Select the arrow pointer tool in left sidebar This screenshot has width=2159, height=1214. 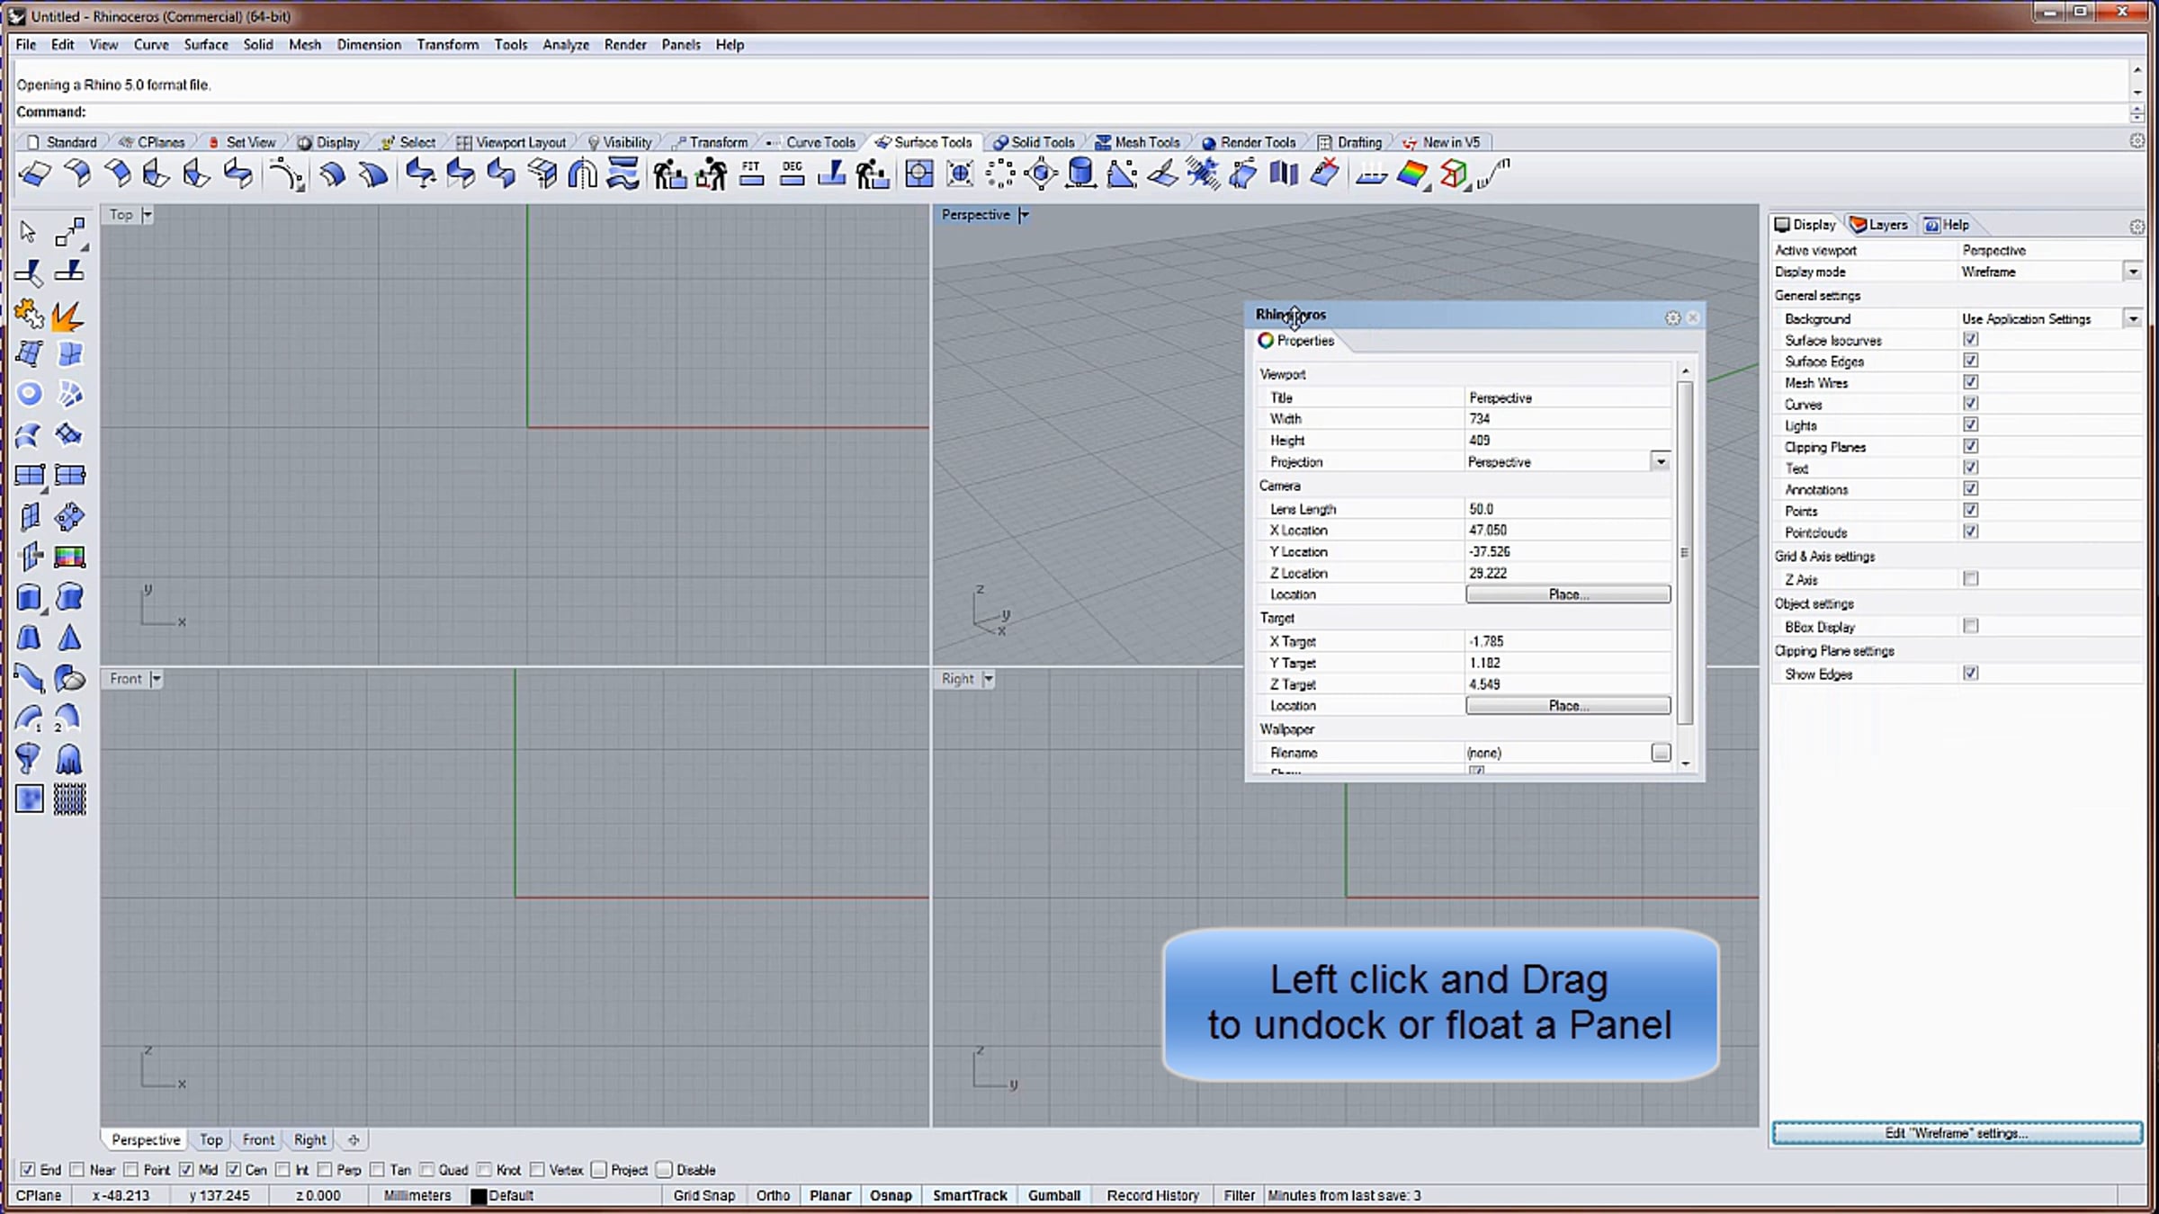[x=28, y=232]
